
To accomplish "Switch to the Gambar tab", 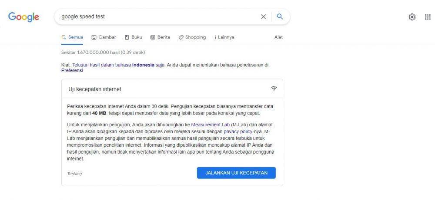I will tap(104, 37).
